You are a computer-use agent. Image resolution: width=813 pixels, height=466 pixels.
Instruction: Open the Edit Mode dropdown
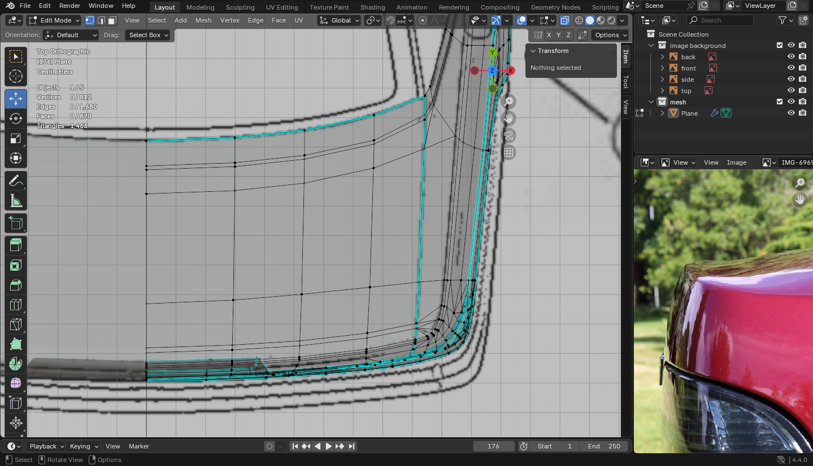tap(54, 20)
